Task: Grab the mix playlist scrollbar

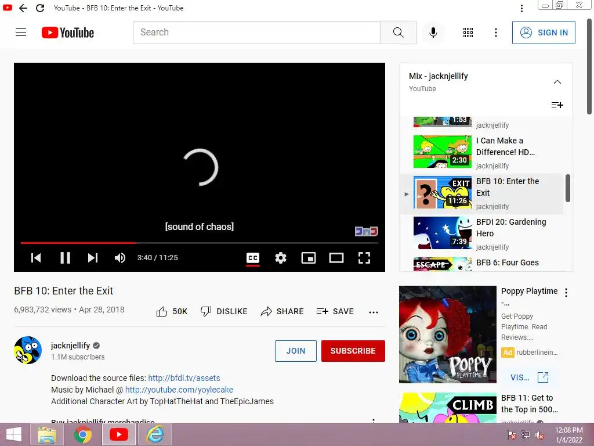Action: [x=567, y=188]
